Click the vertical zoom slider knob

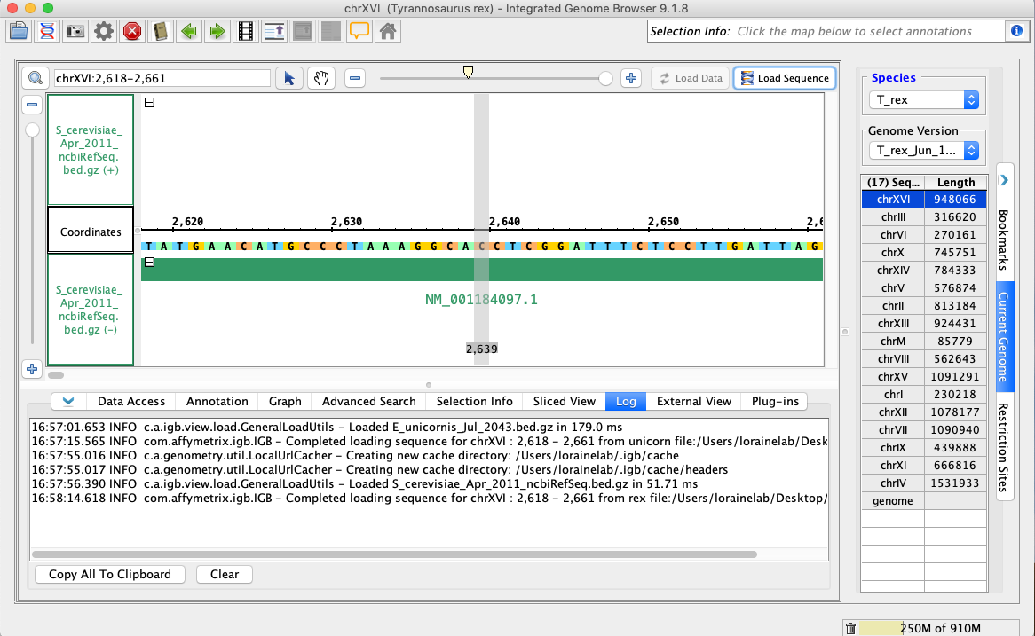pyautogui.click(x=32, y=130)
